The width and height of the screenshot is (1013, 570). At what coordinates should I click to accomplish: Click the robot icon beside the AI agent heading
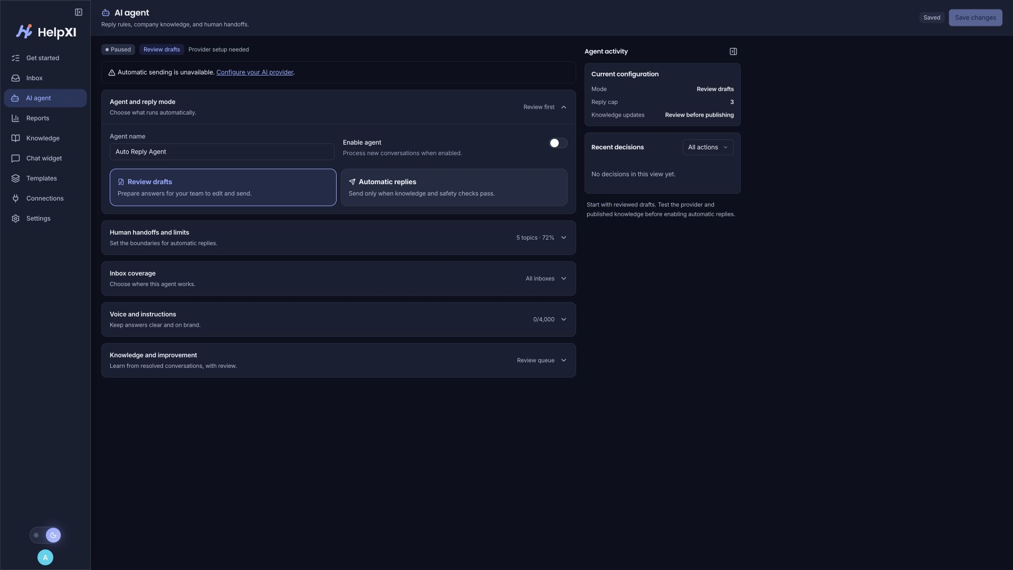tap(106, 13)
